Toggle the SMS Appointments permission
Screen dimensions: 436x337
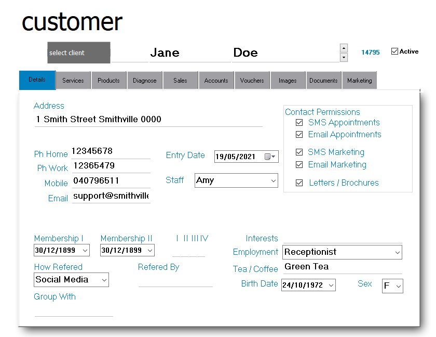click(x=299, y=123)
